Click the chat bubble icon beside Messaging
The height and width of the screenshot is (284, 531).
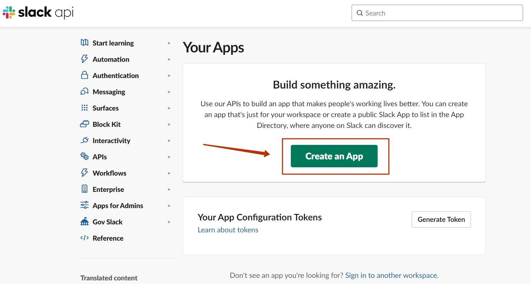(x=84, y=92)
